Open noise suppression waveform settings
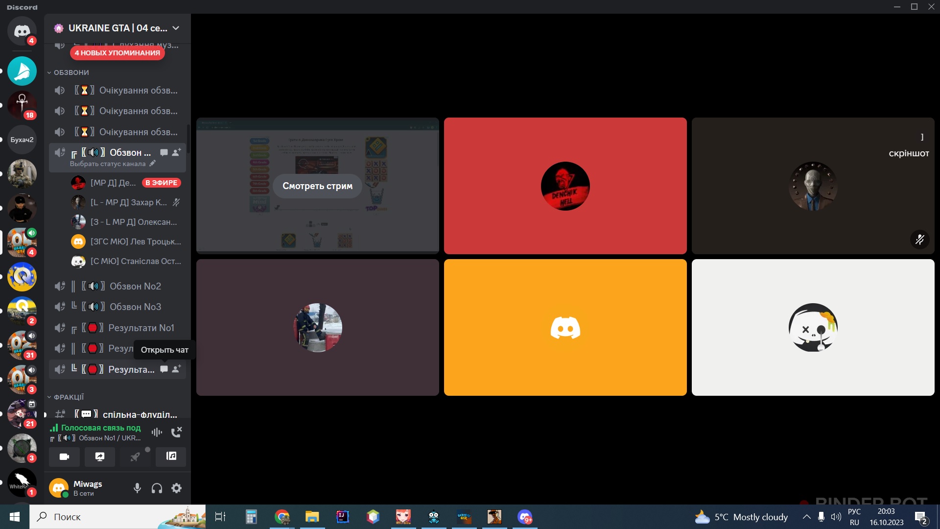This screenshot has width=940, height=529. point(157,432)
